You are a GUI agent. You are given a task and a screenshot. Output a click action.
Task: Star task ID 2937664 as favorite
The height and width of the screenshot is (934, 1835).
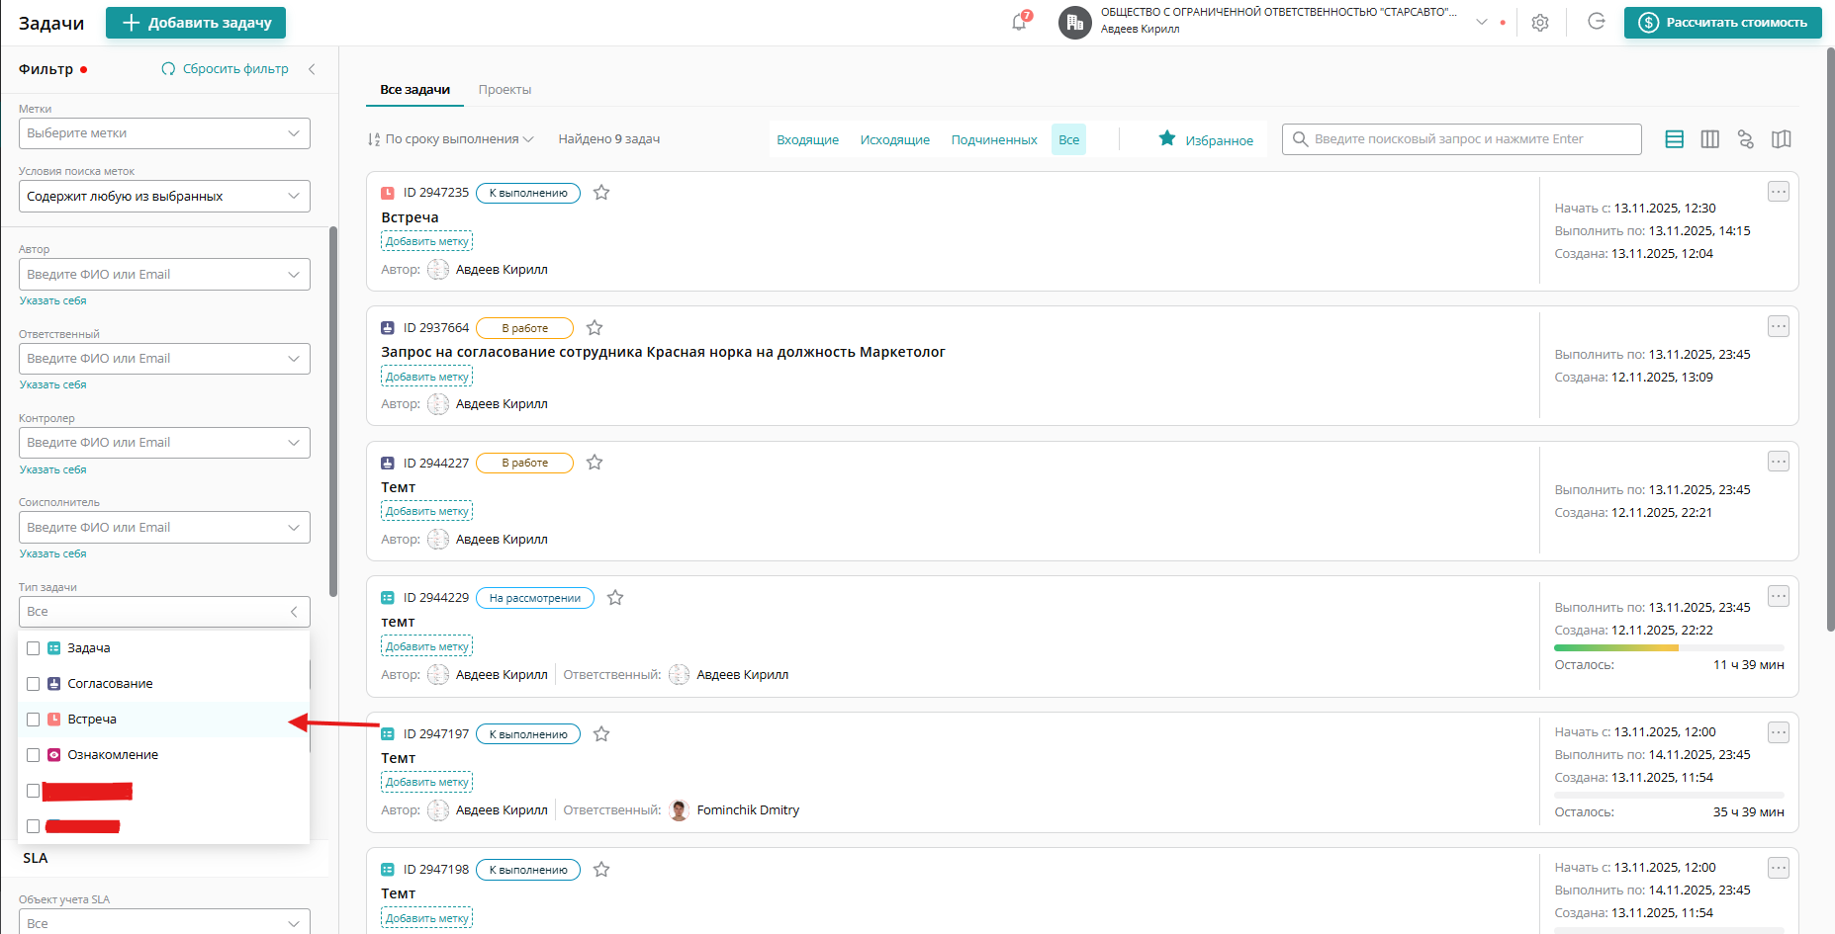click(595, 328)
